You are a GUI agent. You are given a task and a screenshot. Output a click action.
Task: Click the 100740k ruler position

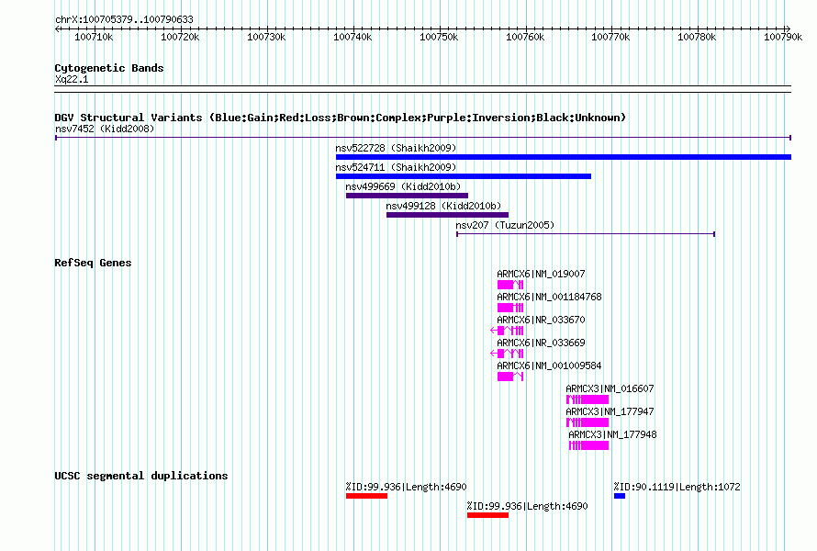(353, 37)
